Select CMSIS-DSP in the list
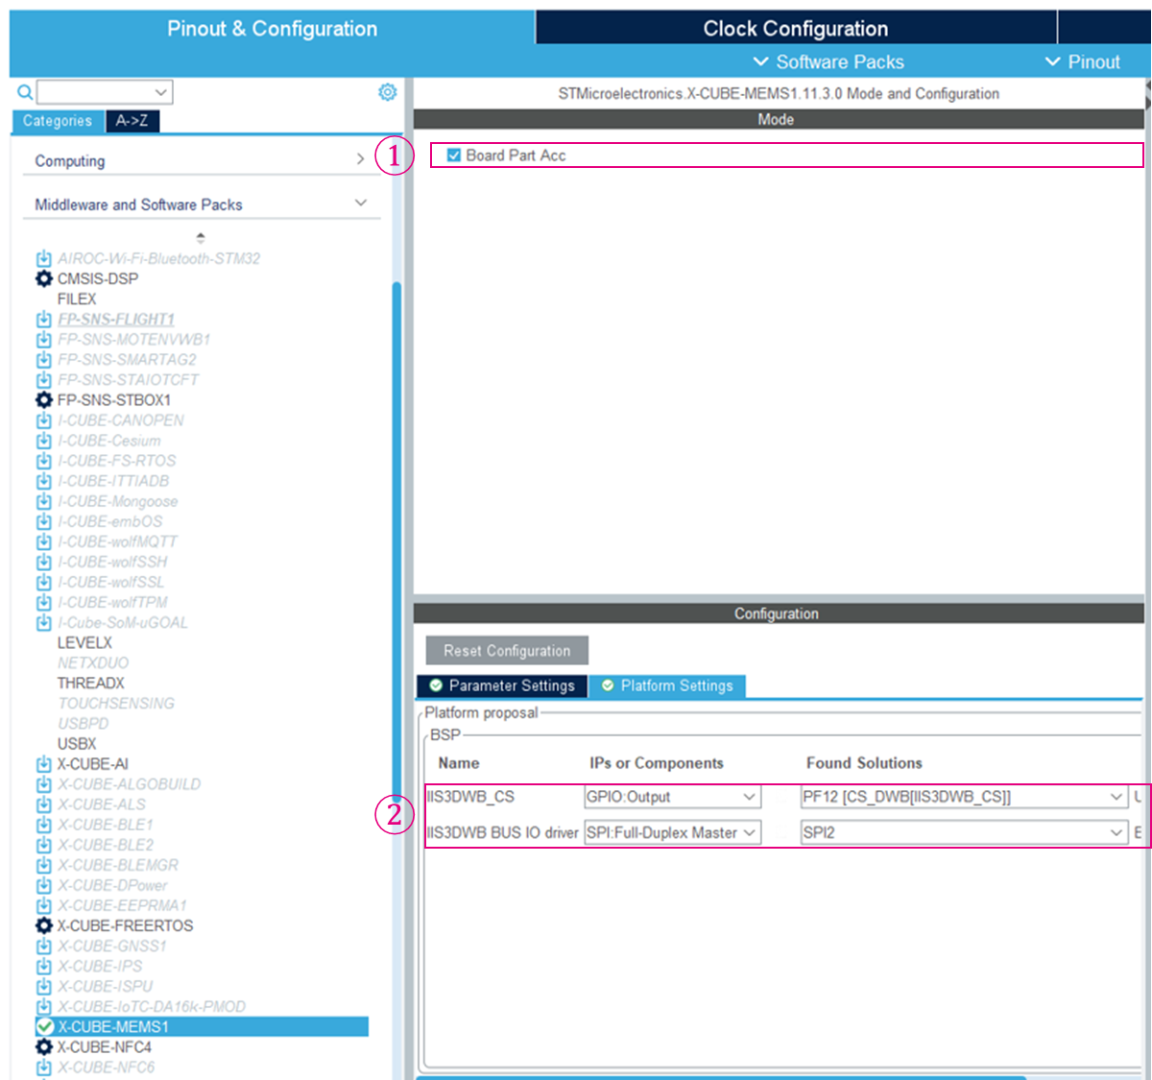Viewport: 1152px width, 1080px height. click(98, 278)
